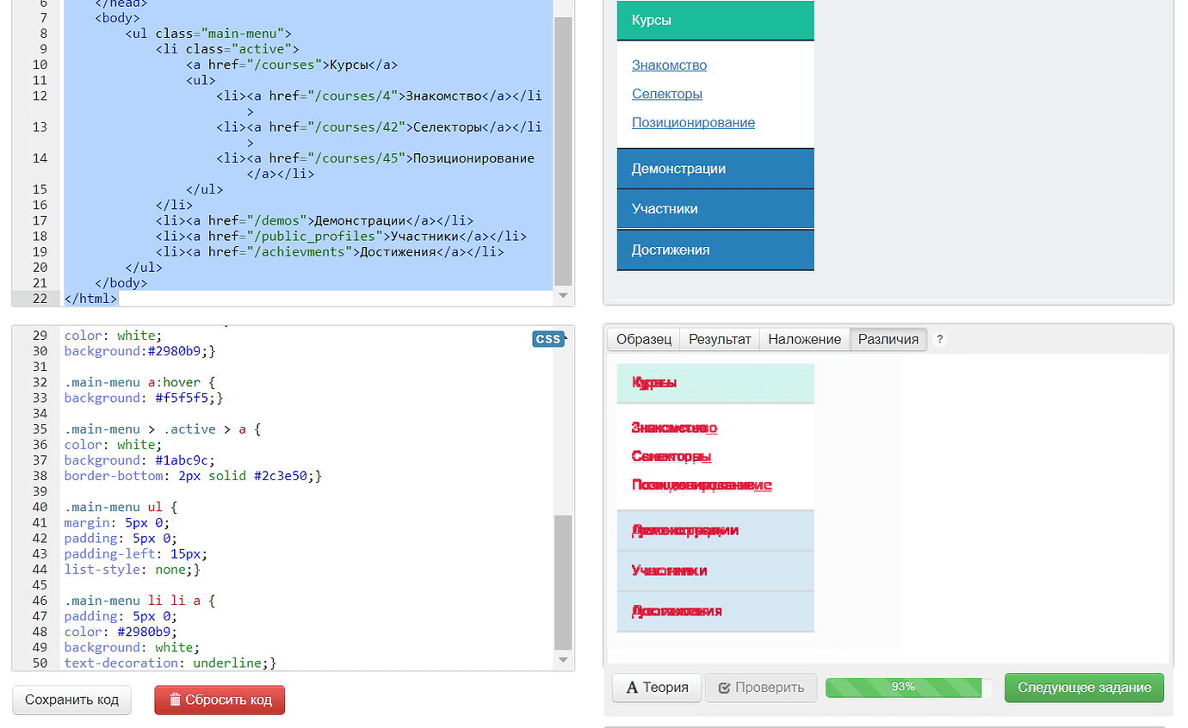Click the text-decoration: underline CSS line
Screen dimensions: 1188x728
[x=170, y=663]
